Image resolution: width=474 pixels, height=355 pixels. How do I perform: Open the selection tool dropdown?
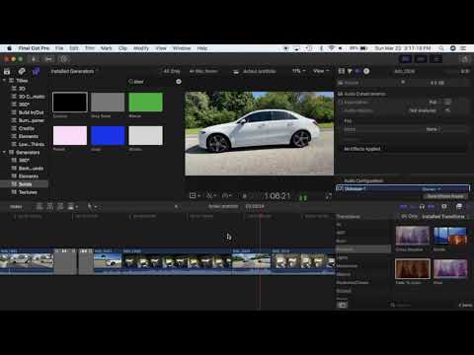pyautogui.click(x=92, y=206)
